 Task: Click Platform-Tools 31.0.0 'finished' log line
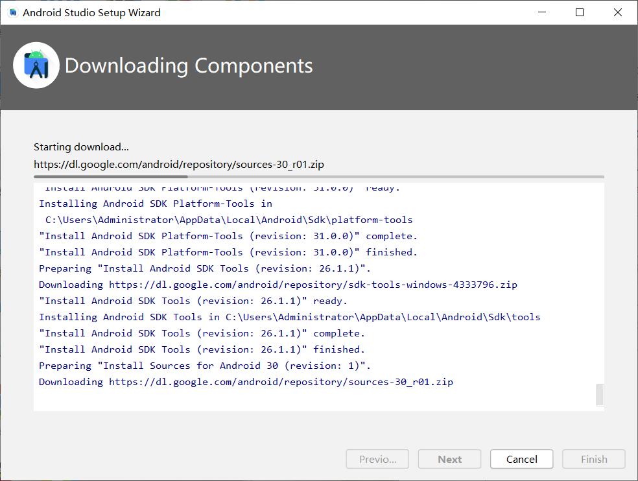[x=228, y=252]
